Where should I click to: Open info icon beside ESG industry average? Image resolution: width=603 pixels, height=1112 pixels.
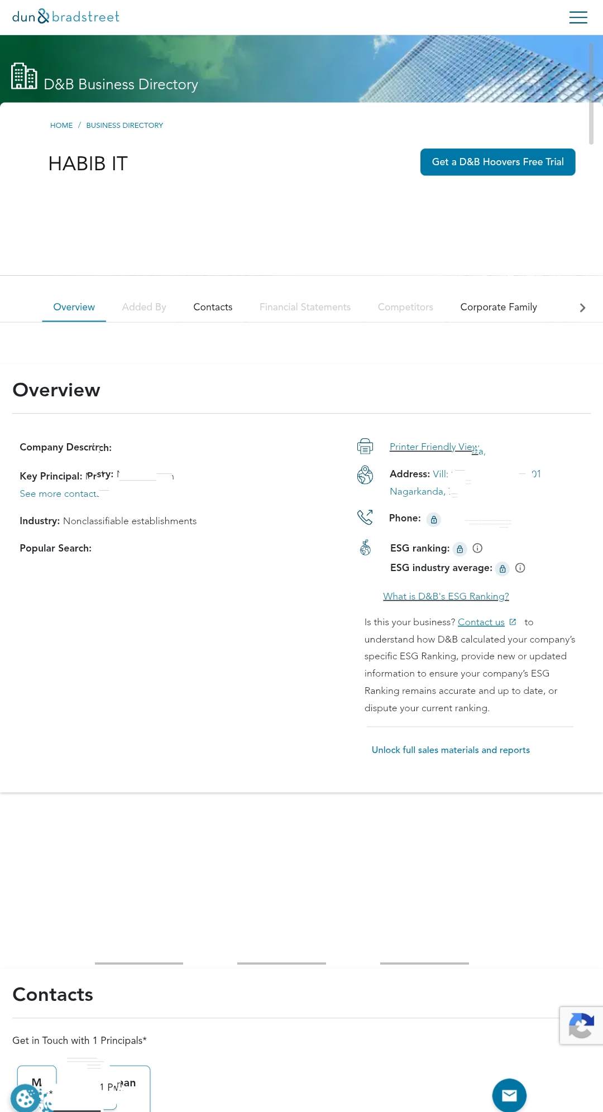point(520,568)
